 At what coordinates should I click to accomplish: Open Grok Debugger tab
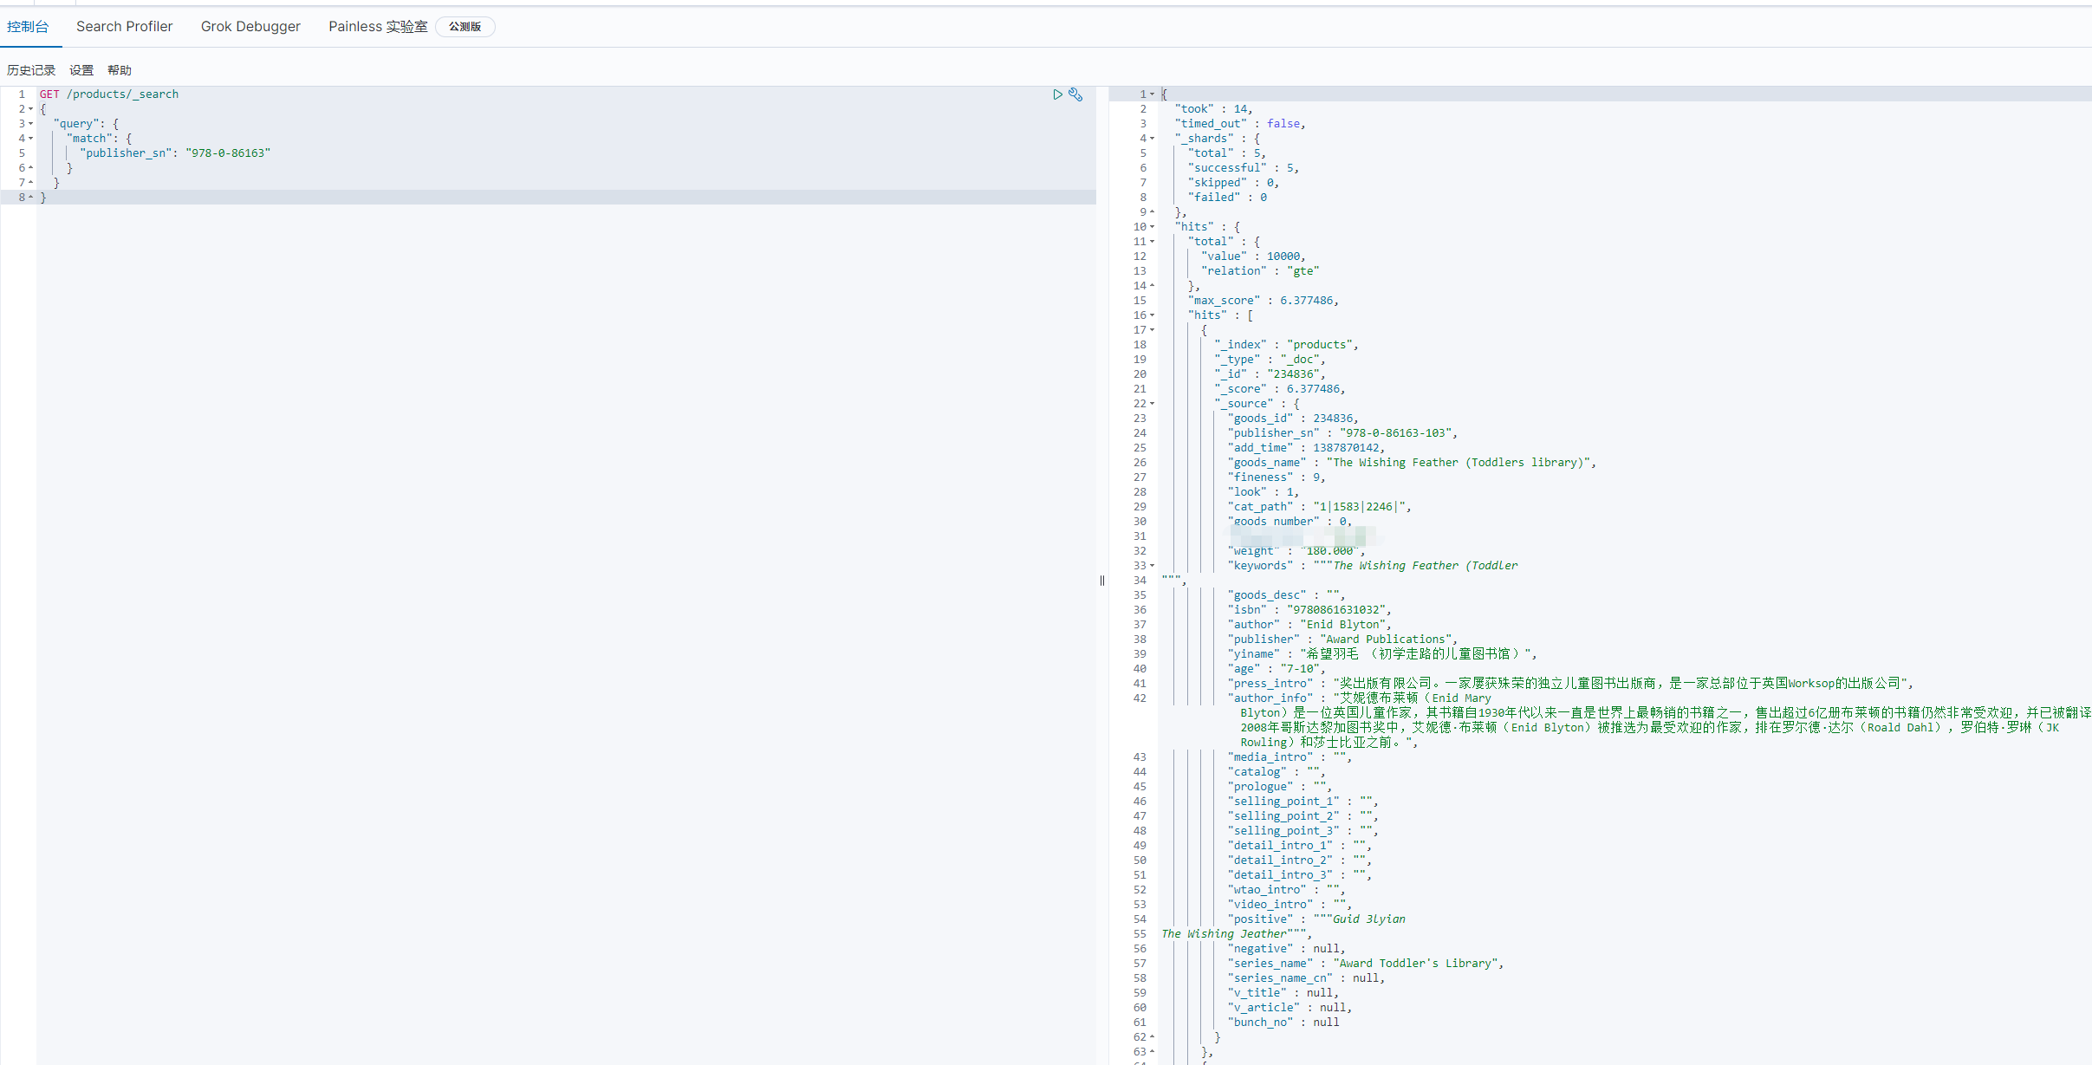coord(250,26)
